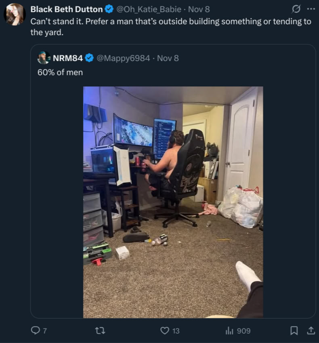Open the NRM84 display name link

[x=68, y=58]
